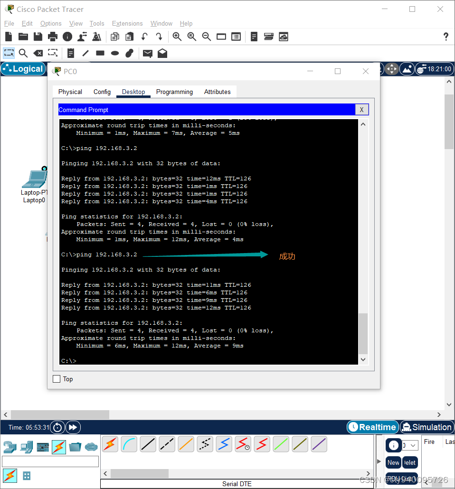Open help with the question mark
The height and width of the screenshot is (489, 455).
(x=446, y=37)
